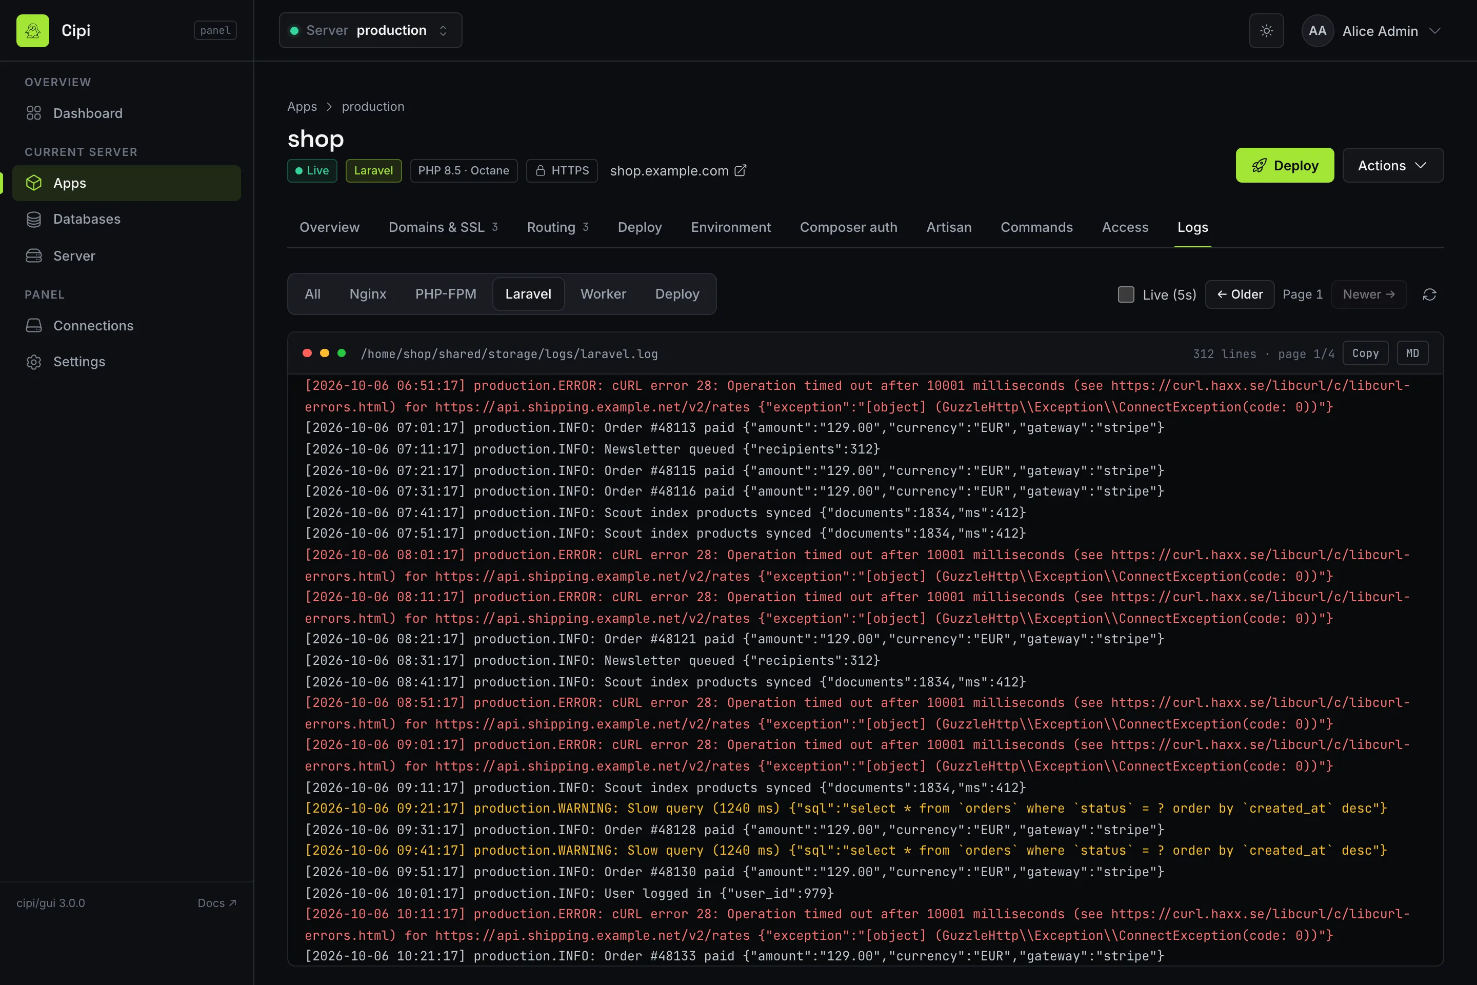Viewport: 1477px width, 985px height.
Task: Click the Newer page button
Action: click(x=1369, y=294)
